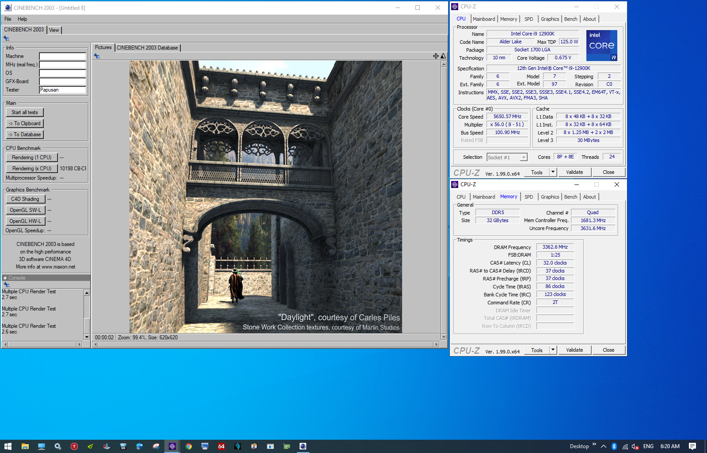The image size is (707, 453).
Task: Start the C4D Shading benchmark
Action: 26,199
